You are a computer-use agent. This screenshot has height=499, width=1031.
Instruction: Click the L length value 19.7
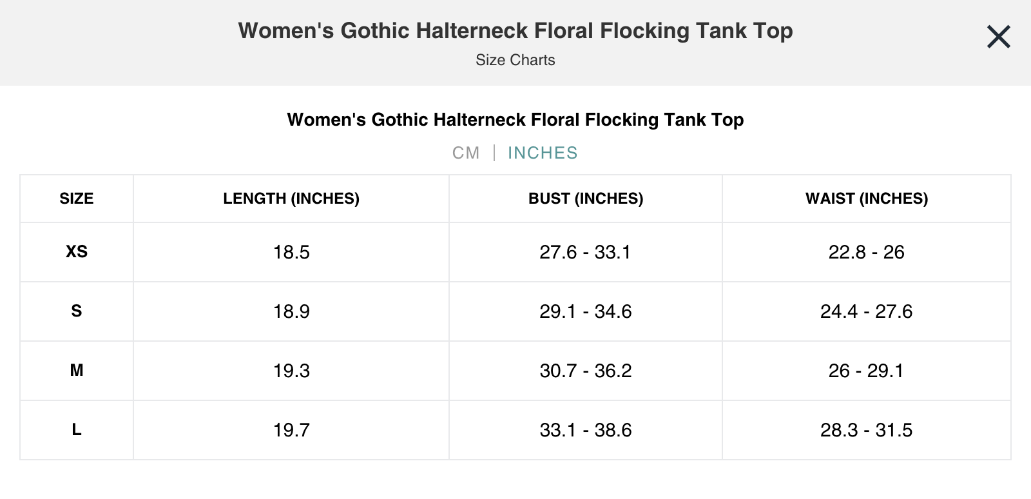(x=291, y=430)
